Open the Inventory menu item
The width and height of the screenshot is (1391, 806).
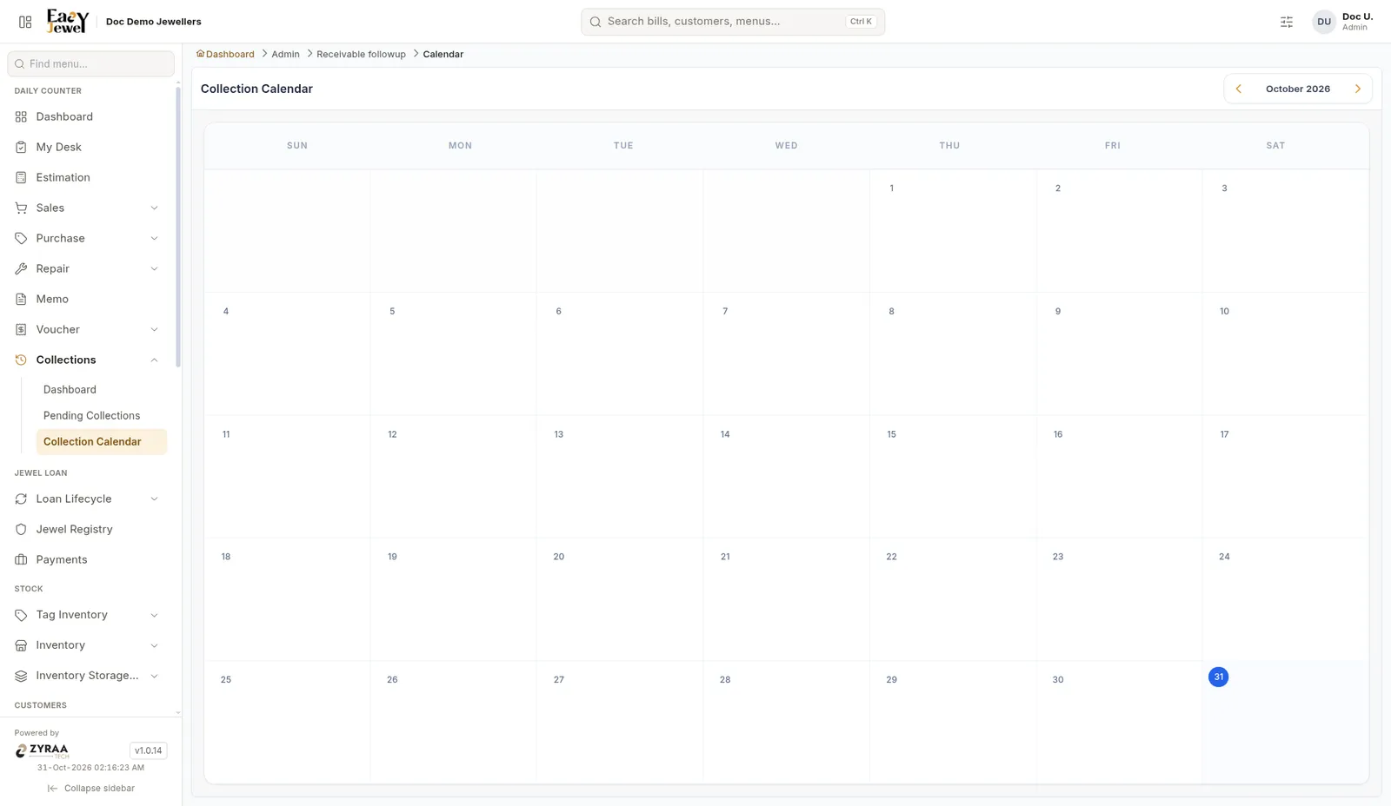(87, 645)
